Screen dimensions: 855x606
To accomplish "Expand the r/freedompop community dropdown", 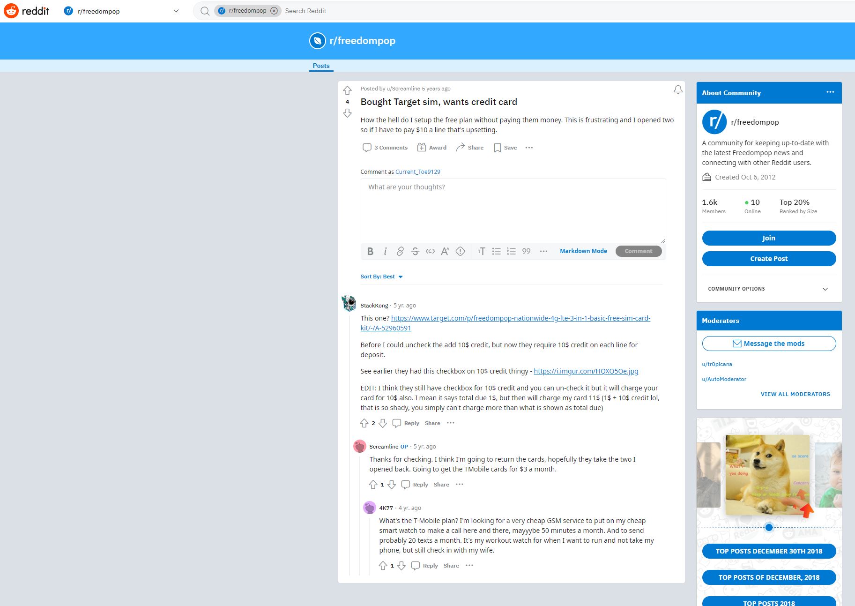I will click(x=176, y=11).
